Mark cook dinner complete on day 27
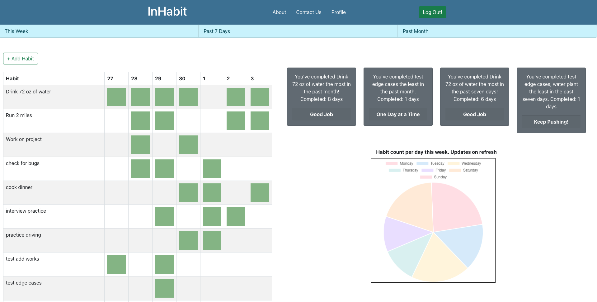This screenshot has width=597, height=302. 116,192
